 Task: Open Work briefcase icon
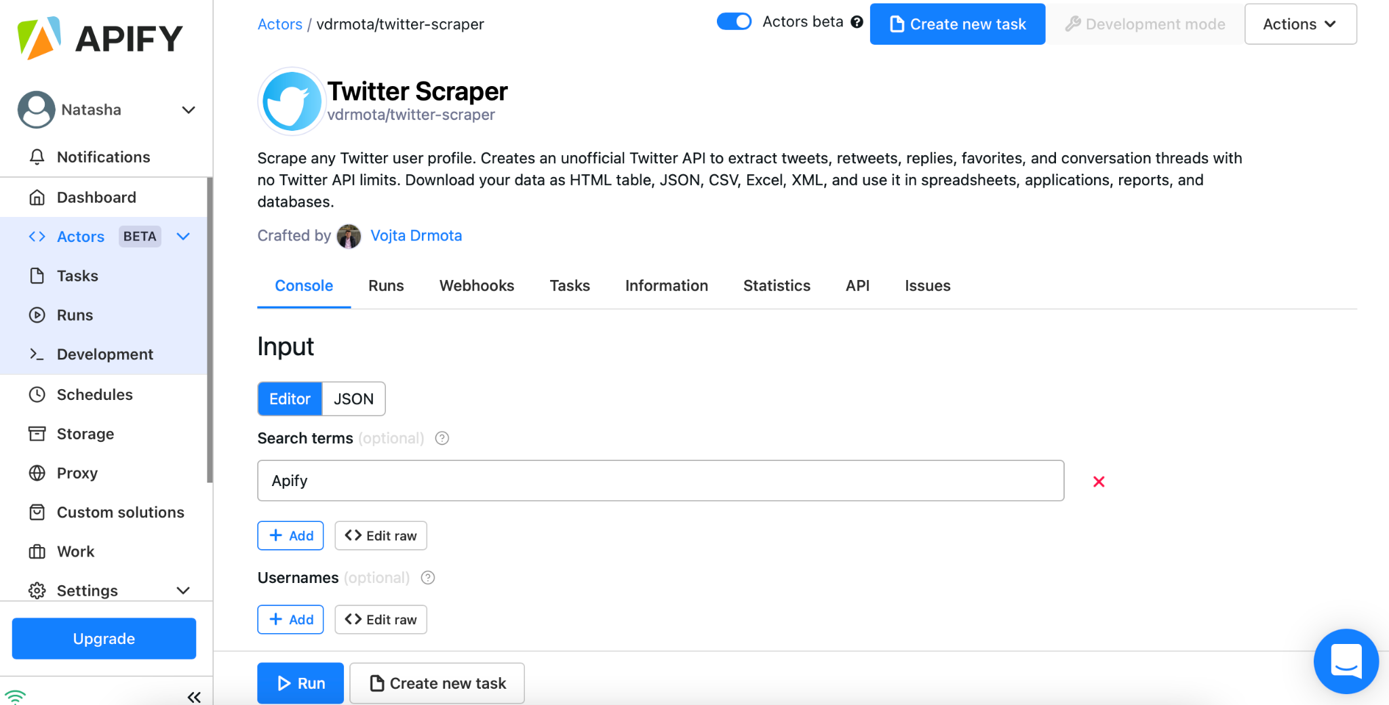pos(37,552)
